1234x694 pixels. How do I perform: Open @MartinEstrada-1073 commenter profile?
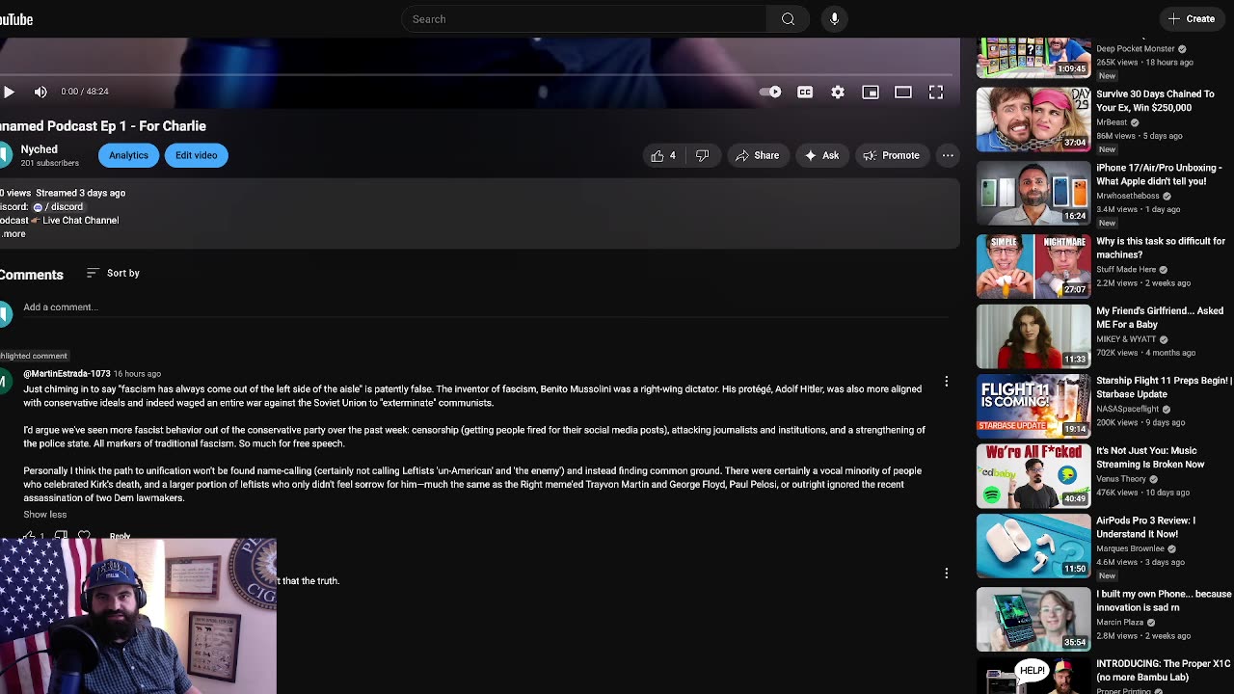(67, 374)
